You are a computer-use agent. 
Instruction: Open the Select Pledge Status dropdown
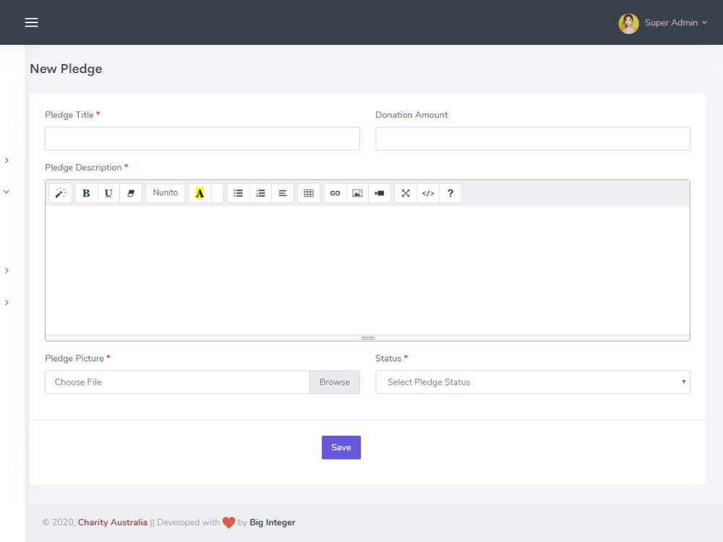coord(532,382)
